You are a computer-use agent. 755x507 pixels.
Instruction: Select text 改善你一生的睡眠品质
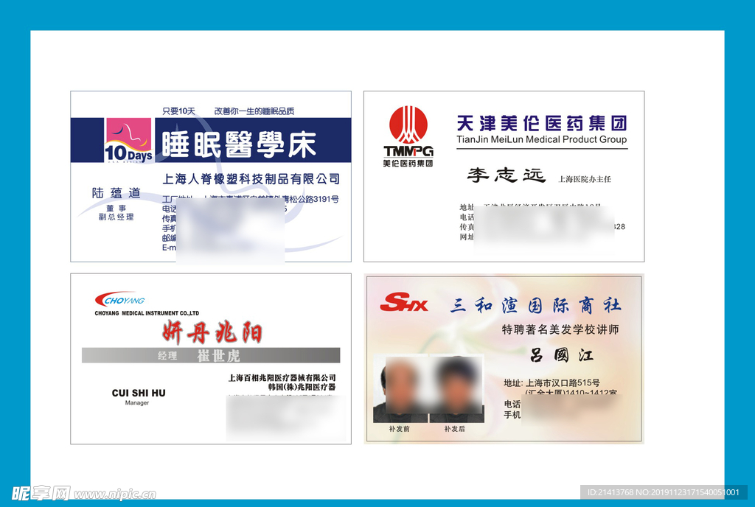coord(254,111)
